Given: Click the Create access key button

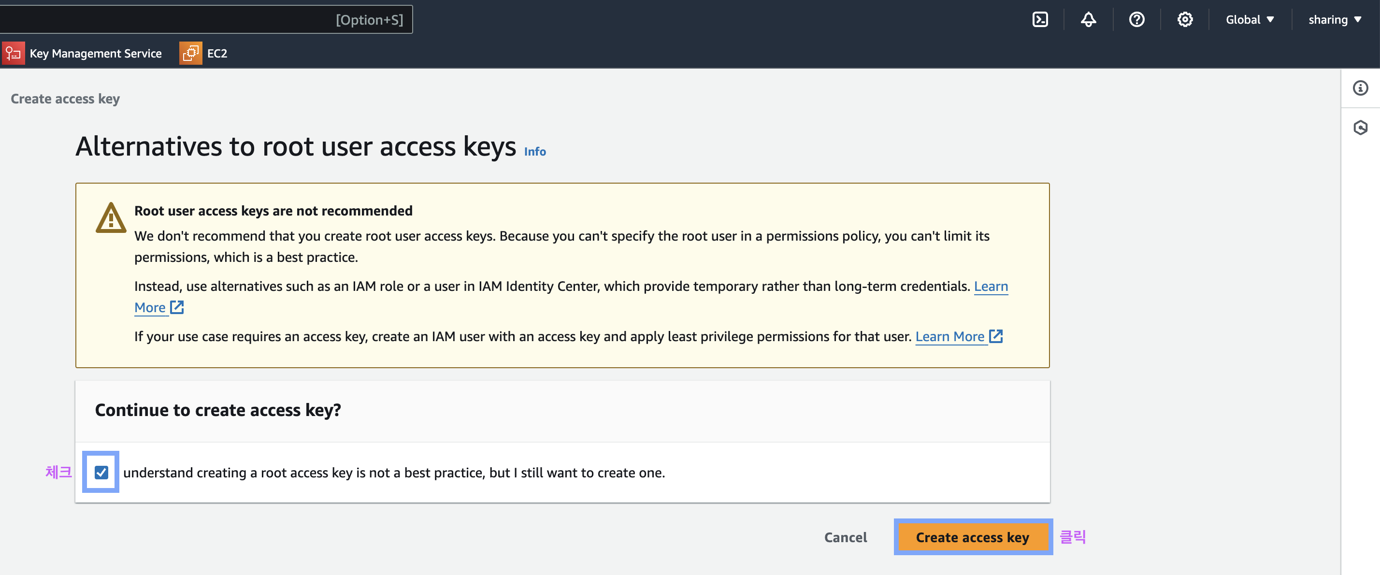Looking at the screenshot, I should pyautogui.click(x=972, y=537).
